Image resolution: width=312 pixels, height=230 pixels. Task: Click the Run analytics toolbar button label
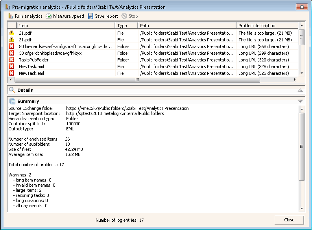28,16
